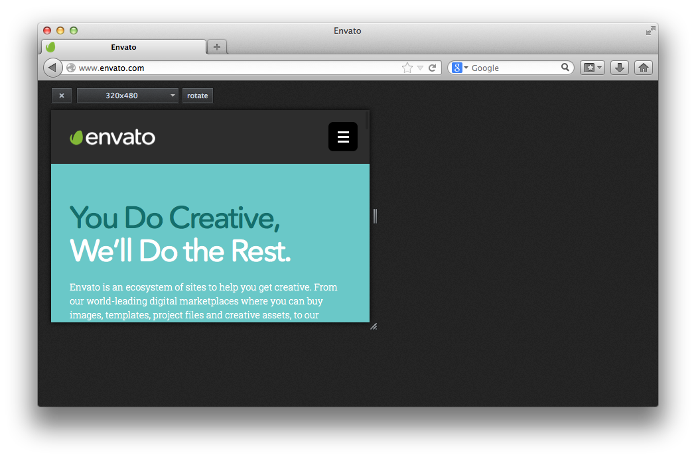Open the URL history dropdown arrow
This screenshot has width=696, height=459.
[x=420, y=68]
